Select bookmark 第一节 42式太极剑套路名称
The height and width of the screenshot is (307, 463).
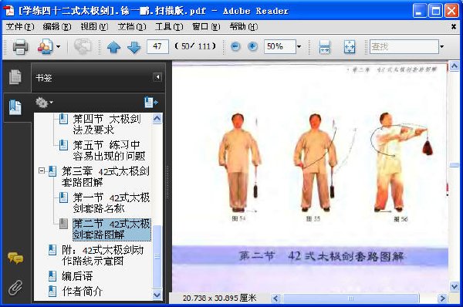(x=111, y=203)
